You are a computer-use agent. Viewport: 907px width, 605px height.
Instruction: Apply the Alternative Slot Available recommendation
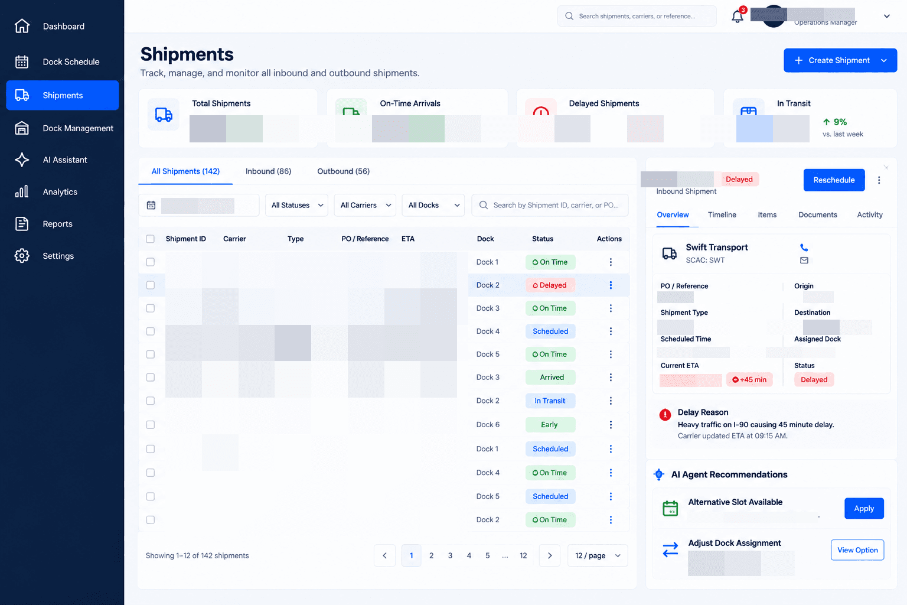click(864, 509)
